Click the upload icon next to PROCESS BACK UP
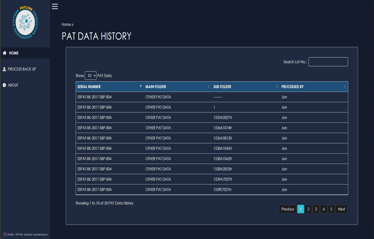The height and width of the screenshot is (239, 374). (4, 68)
